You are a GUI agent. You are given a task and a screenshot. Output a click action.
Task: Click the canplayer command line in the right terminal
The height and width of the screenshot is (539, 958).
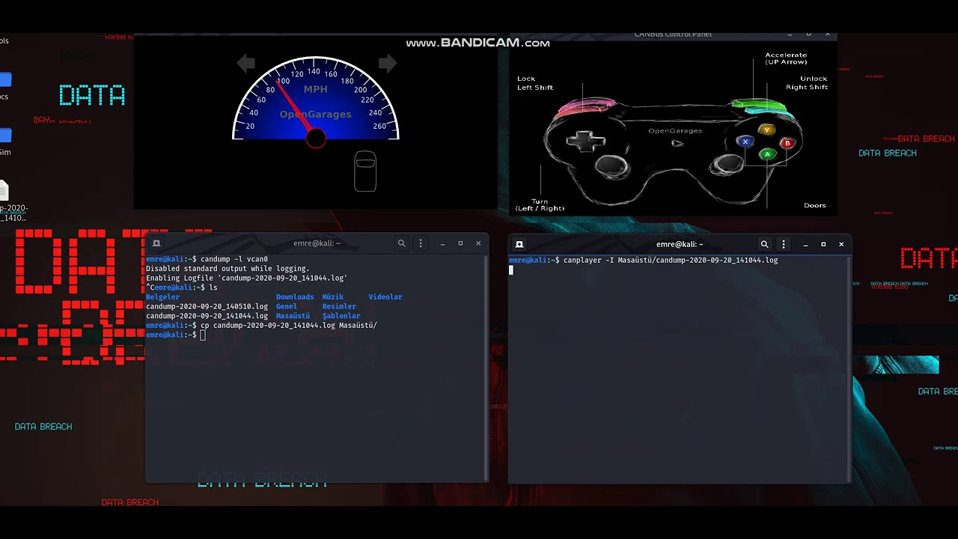[x=644, y=260]
